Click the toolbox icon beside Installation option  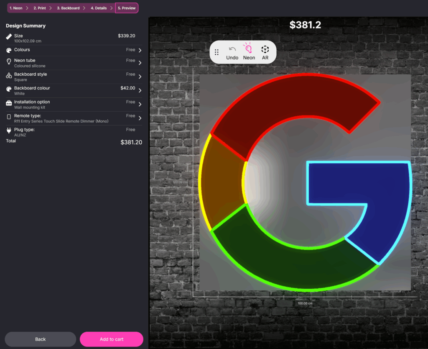click(9, 103)
